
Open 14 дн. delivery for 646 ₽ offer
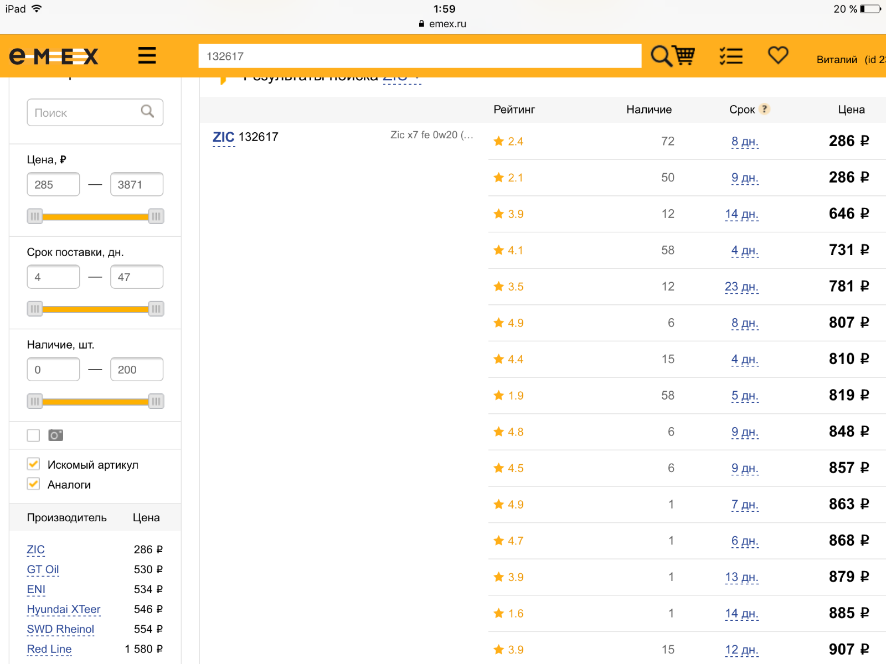click(x=741, y=214)
